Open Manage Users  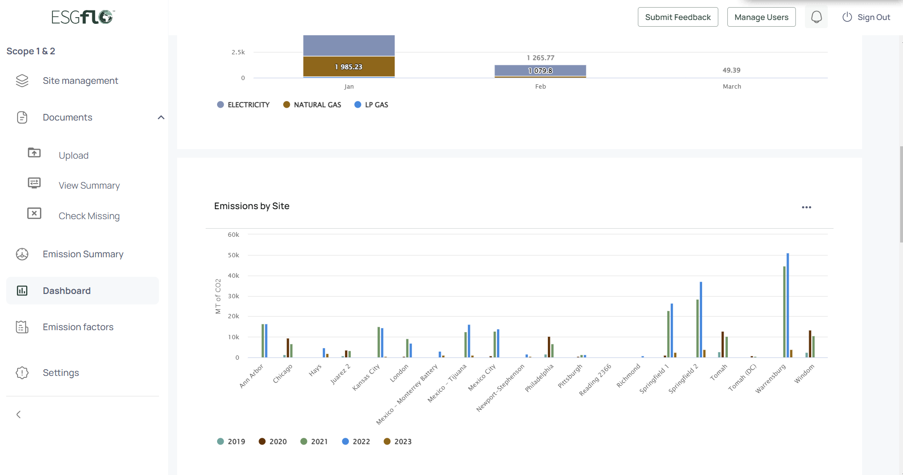point(761,17)
